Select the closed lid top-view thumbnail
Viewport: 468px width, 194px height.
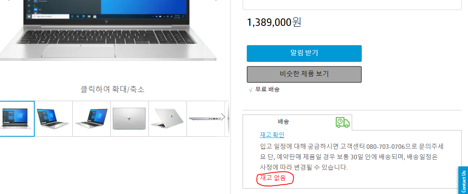[130, 119]
